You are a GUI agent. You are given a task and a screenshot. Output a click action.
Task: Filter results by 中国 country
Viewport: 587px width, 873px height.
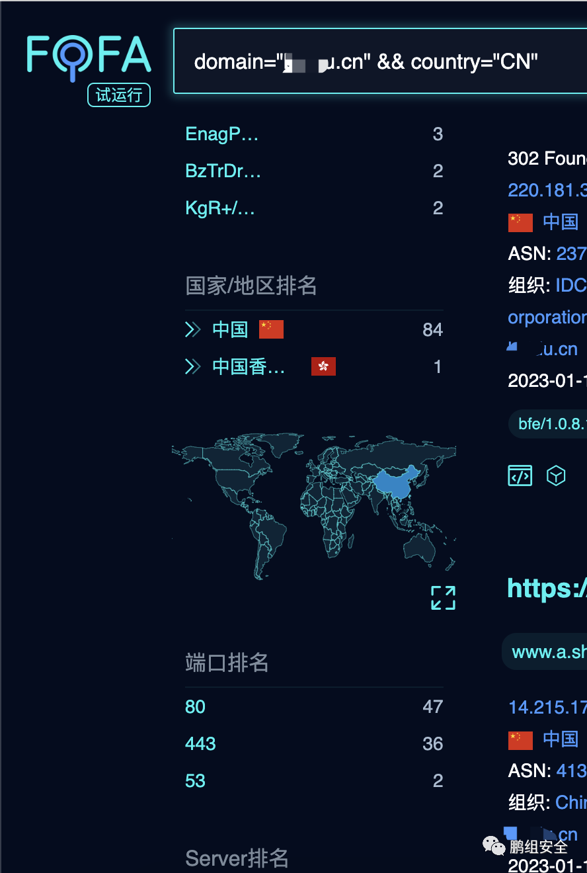point(230,329)
